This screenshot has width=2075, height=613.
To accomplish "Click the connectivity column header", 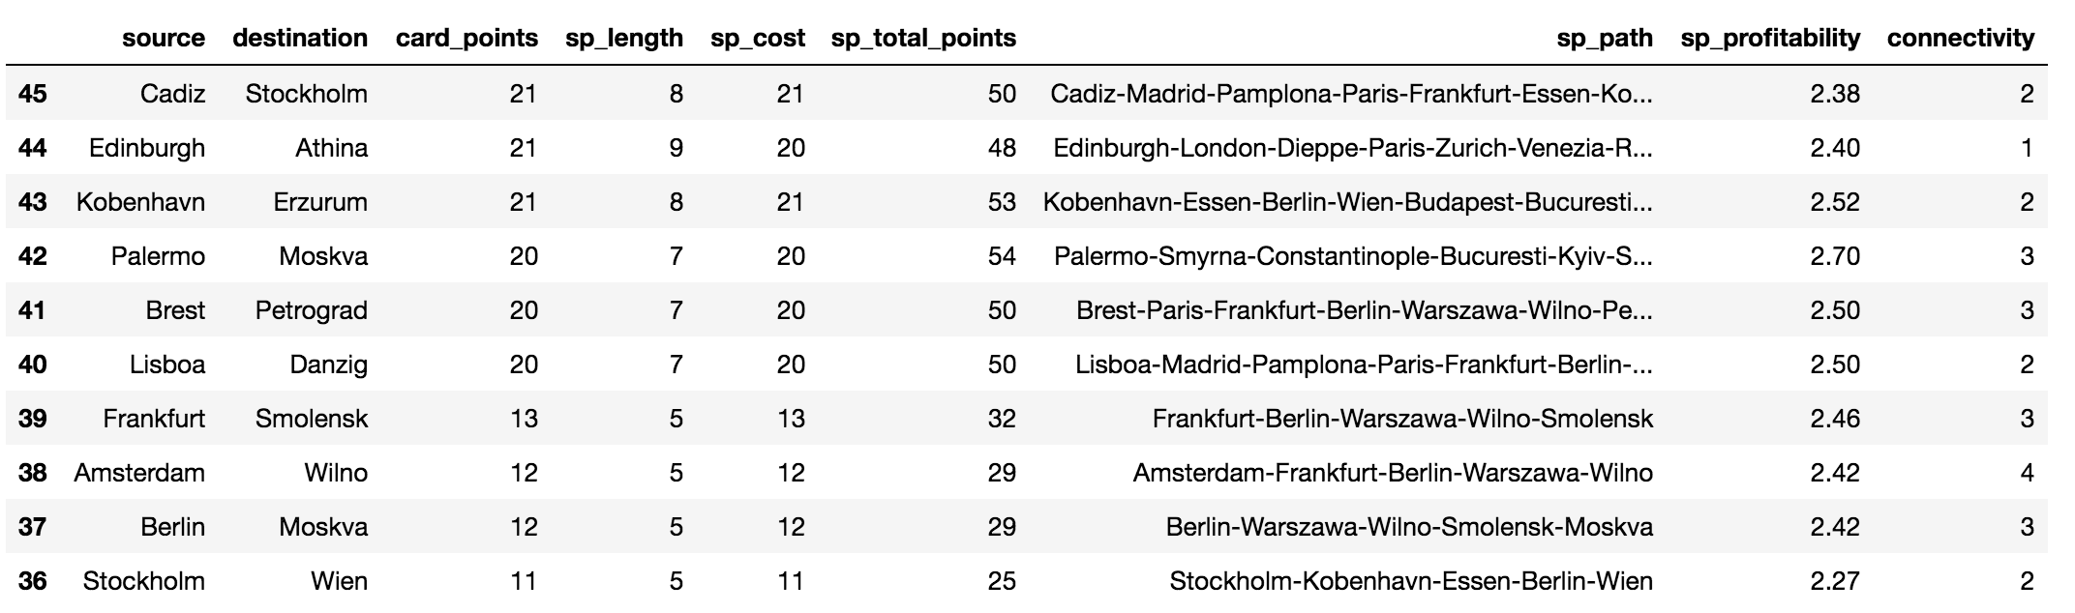I will [1960, 38].
